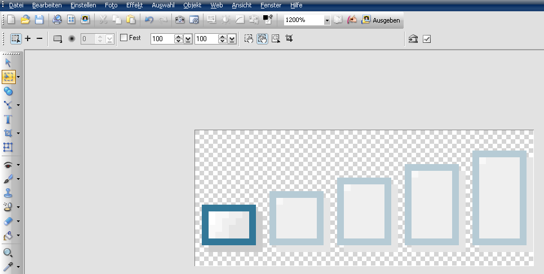
Task: Enable the Fest checkbox
Action: (124, 38)
